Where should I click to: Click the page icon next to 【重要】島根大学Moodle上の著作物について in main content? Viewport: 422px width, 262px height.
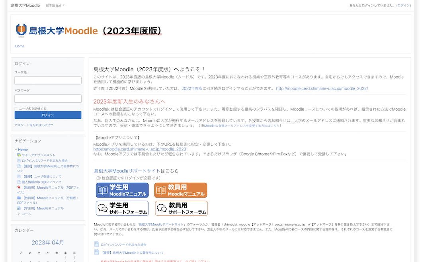click(96, 252)
